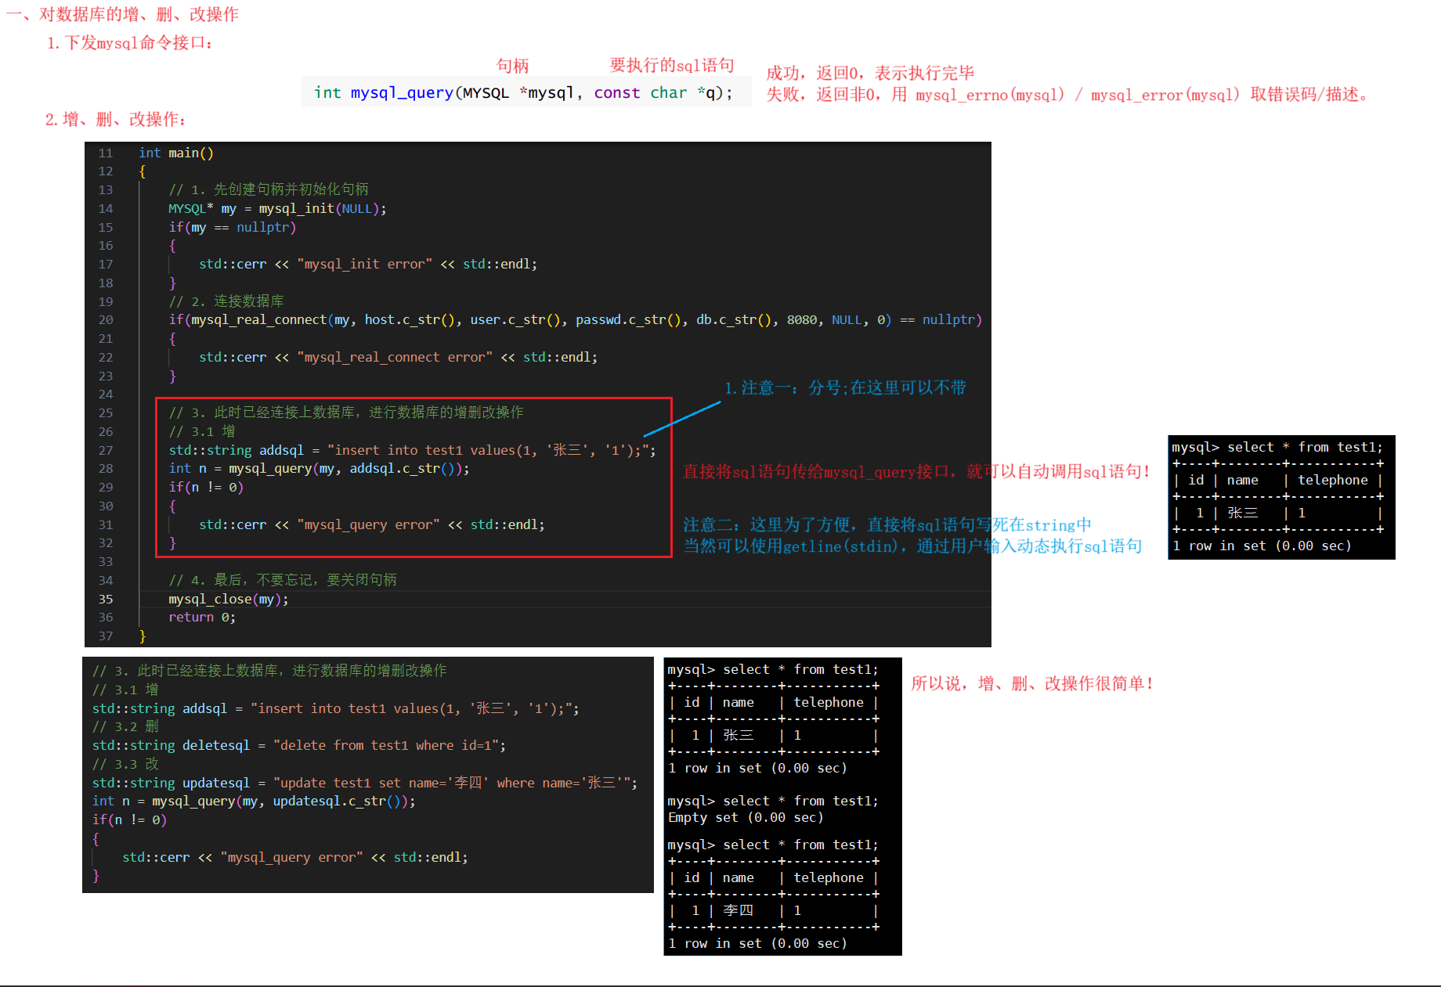
Task: Click the comment '// 3.1 增' on line 26
Action: pyautogui.click(x=202, y=431)
